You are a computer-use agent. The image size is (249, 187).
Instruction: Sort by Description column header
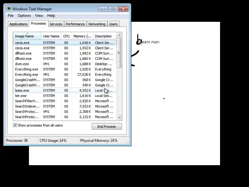(105, 36)
